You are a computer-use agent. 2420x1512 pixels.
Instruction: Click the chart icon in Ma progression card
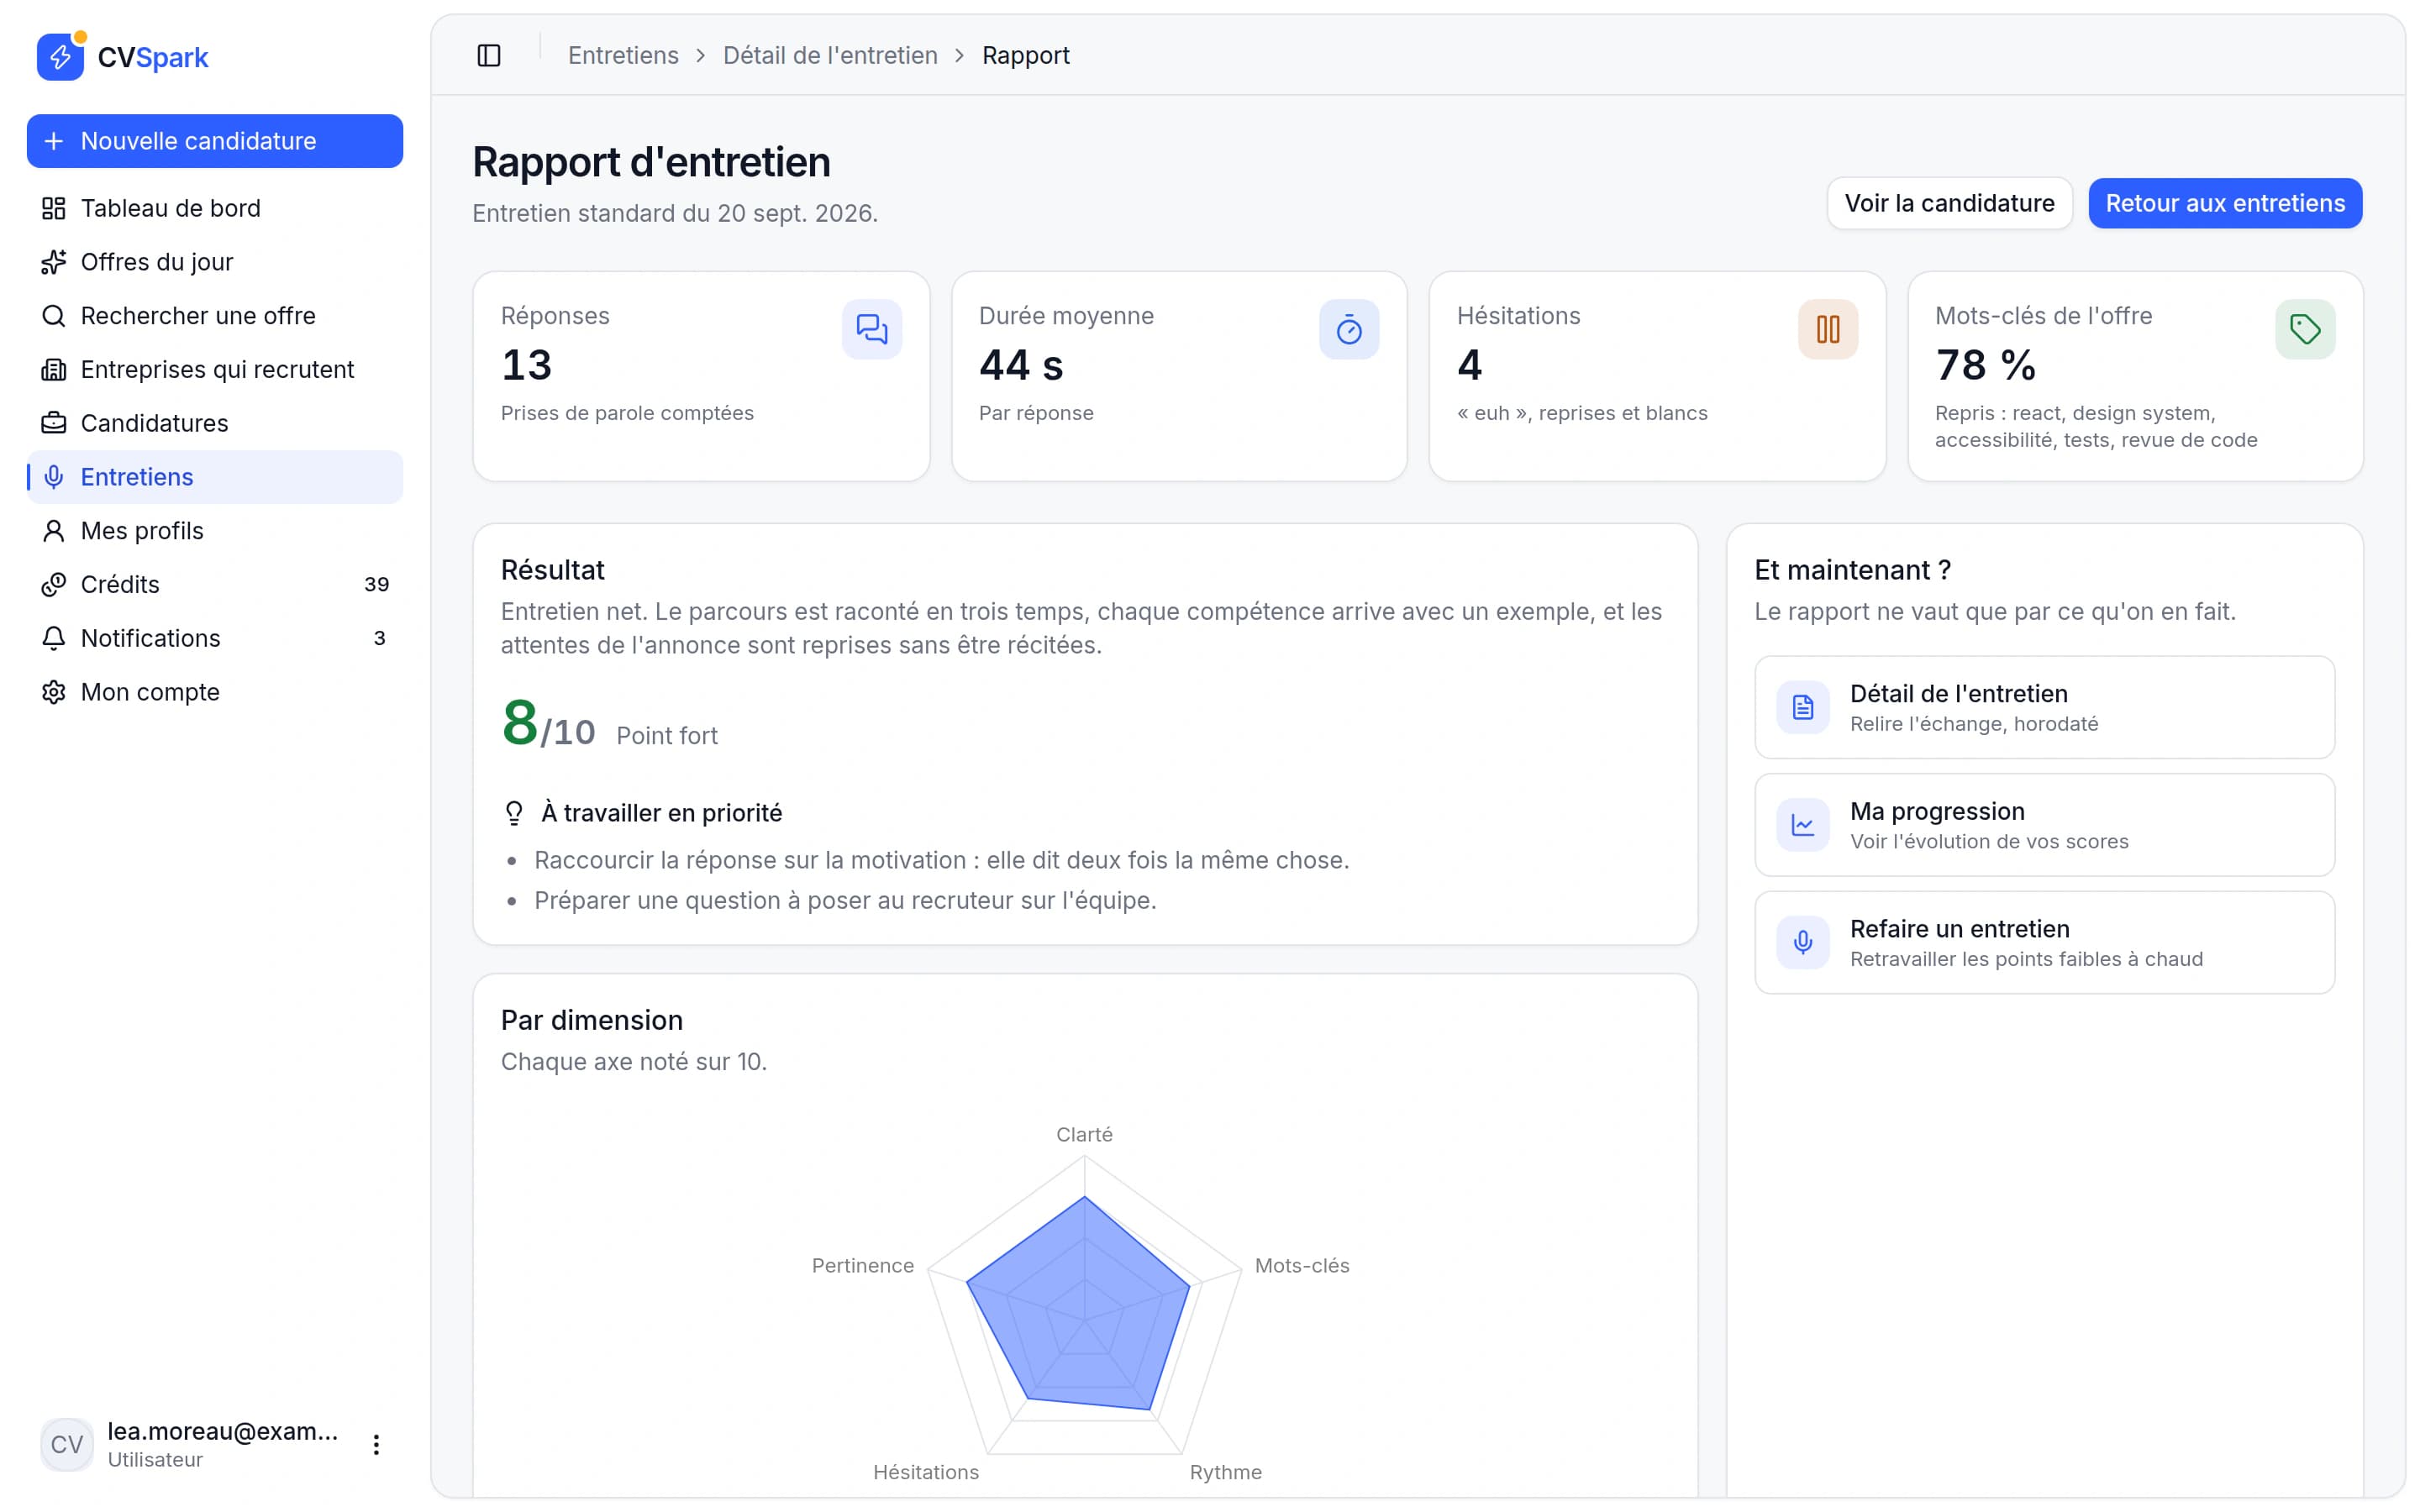[x=1803, y=825]
